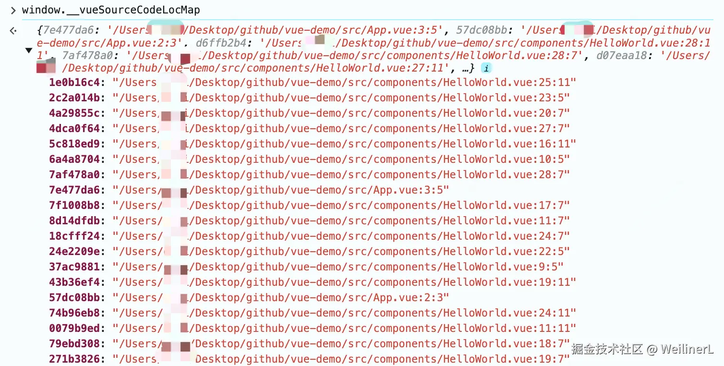Click the list value ending App.vue:2:3

pos(281,297)
